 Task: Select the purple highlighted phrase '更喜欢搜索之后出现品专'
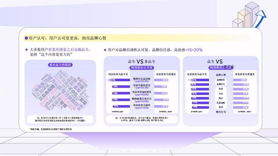click(68, 50)
